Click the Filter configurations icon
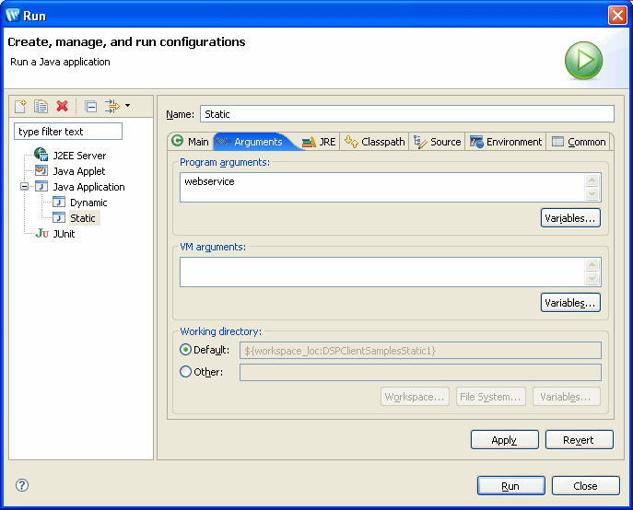Image resolution: width=633 pixels, height=510 pixels. (x=112, y=106)
